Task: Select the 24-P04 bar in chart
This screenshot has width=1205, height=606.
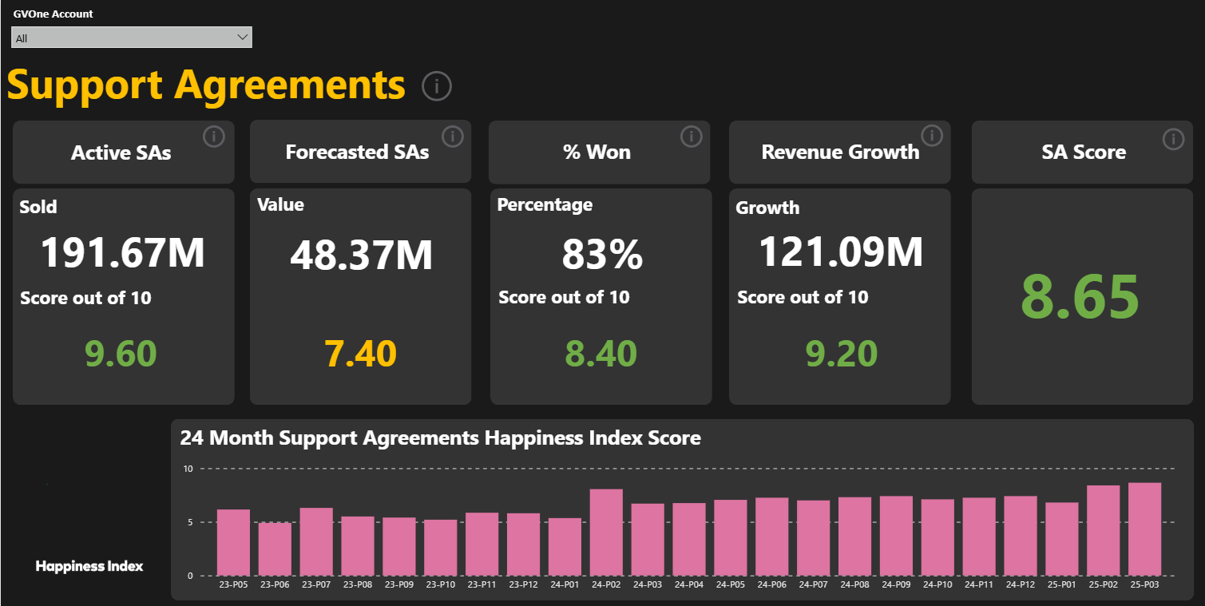Action: 689,539
